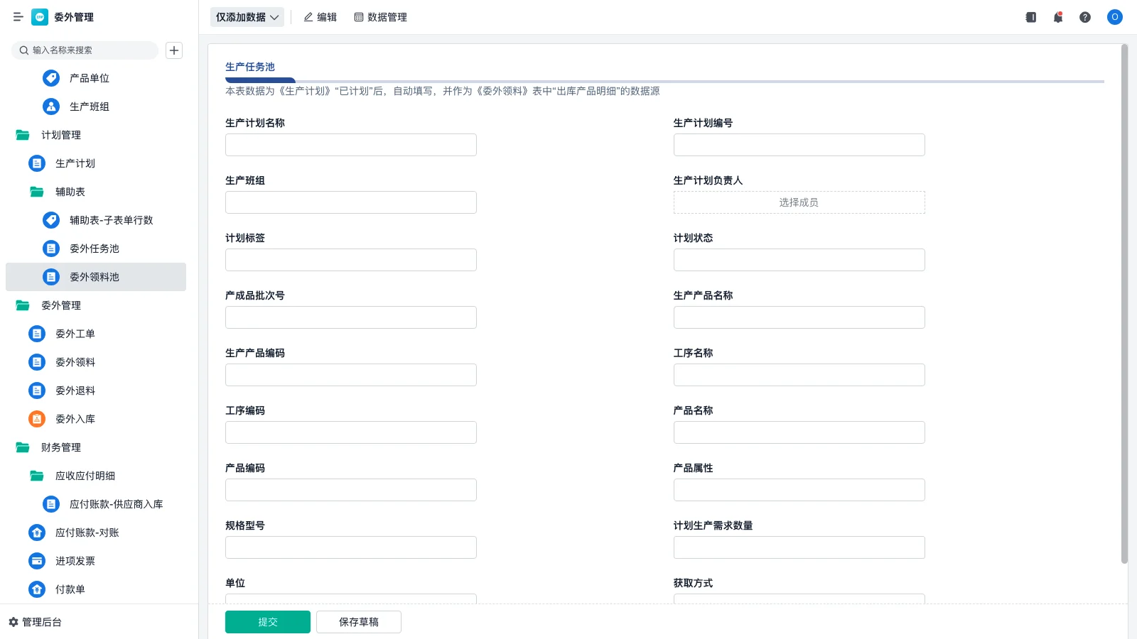Collapse the 计划管理 folder
The width and height of the screenshot is (1137, 639).
pyautogui.click(x=23, y=135)
